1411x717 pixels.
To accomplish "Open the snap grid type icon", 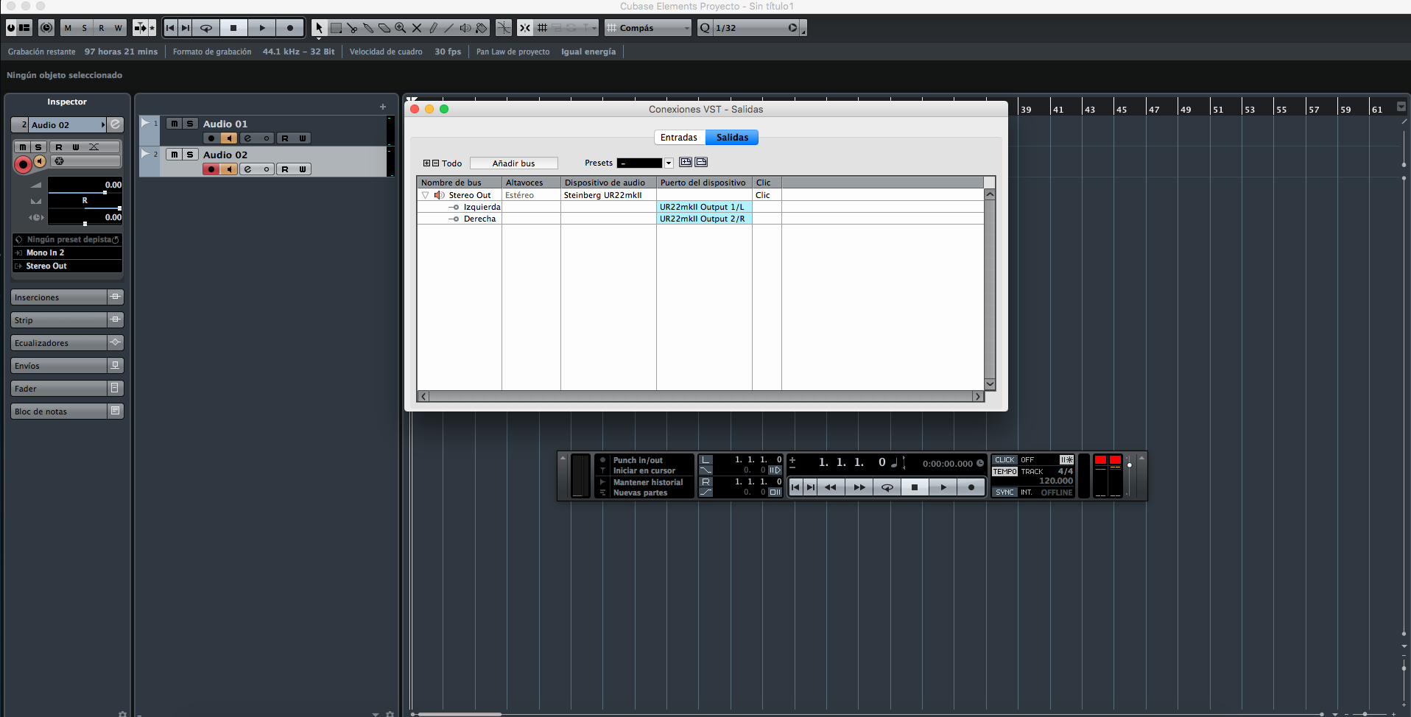I will 543,28.
